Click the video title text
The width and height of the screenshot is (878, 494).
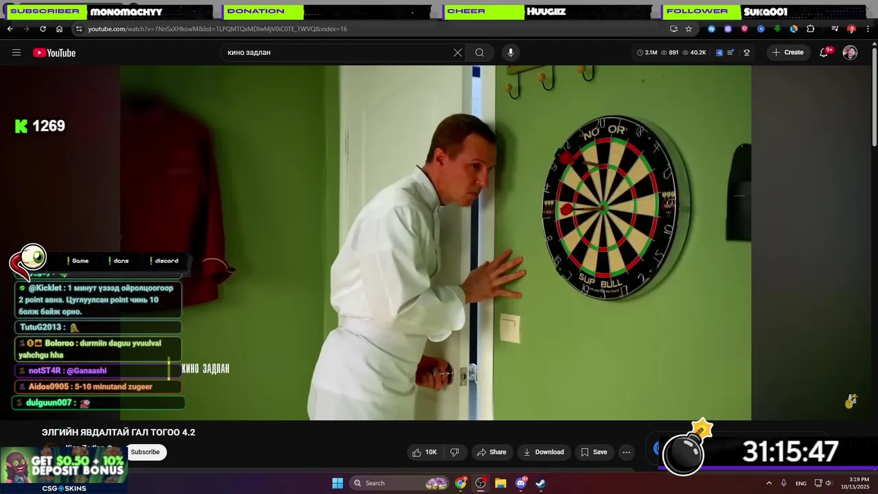pos(119,432)
